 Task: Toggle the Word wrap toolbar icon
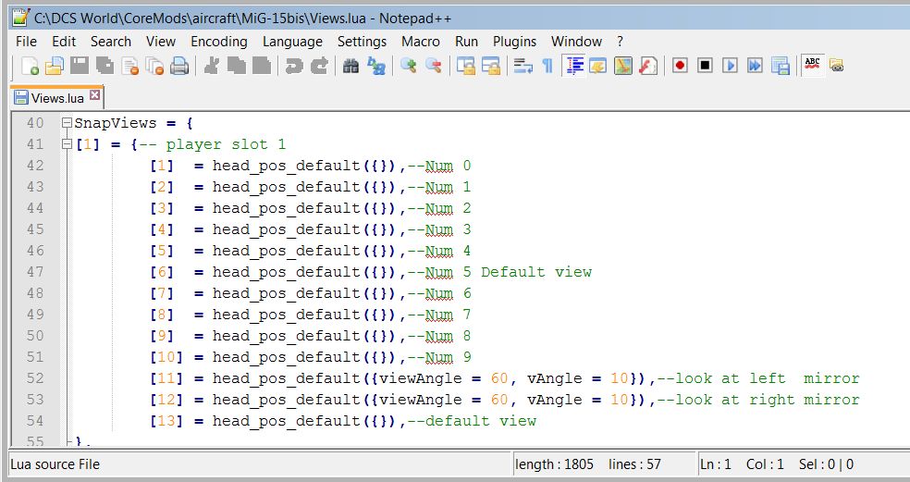tap(523, 66)
